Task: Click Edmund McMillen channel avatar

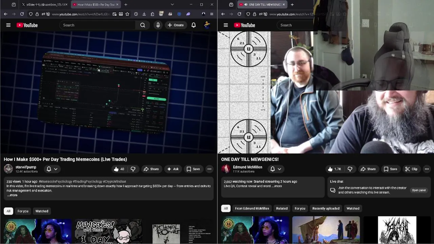Action: (226, 169)
